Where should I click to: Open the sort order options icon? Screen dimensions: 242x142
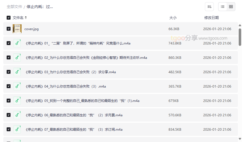point(209,7)
